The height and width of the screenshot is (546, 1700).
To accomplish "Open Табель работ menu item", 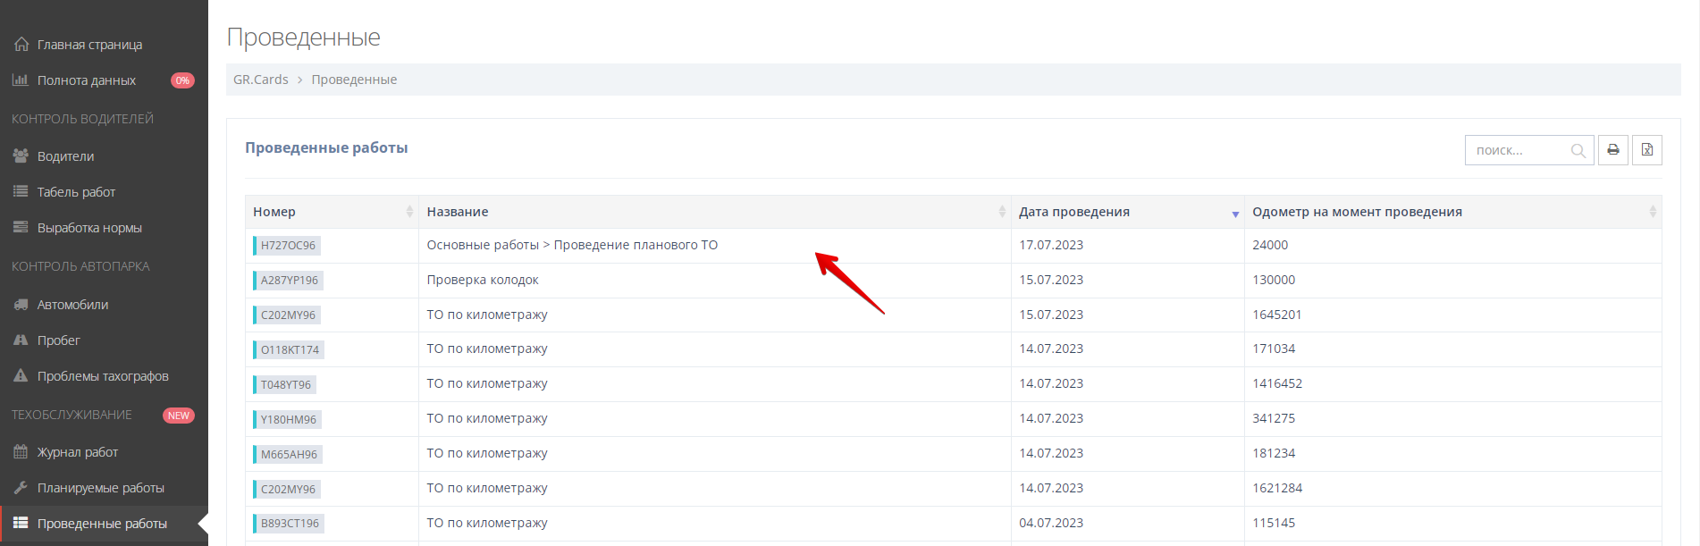I will pyautogui.click(x=76, y=192).
